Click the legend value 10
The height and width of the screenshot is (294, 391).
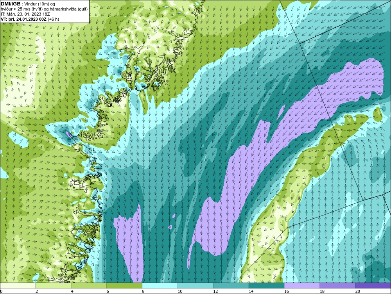(x=180, y=291)
